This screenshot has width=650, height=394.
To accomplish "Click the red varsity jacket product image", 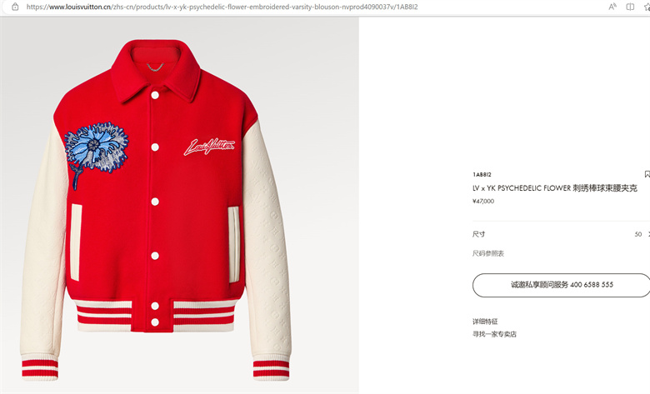I will tap(156, 209).
